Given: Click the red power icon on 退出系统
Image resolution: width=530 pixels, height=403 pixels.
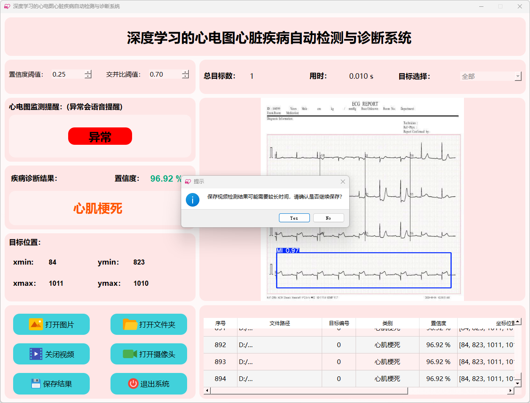Looking at the screenshot, I should (133, 384).
